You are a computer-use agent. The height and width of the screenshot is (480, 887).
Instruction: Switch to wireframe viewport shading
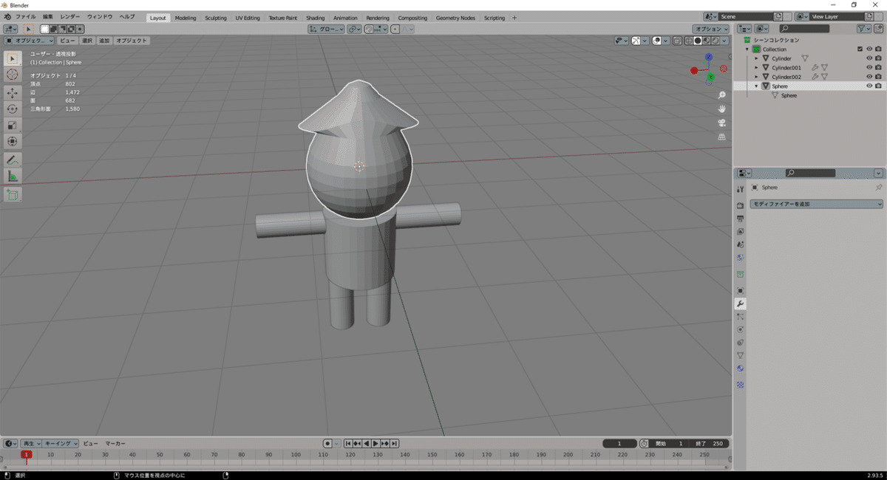coord(688,41)
